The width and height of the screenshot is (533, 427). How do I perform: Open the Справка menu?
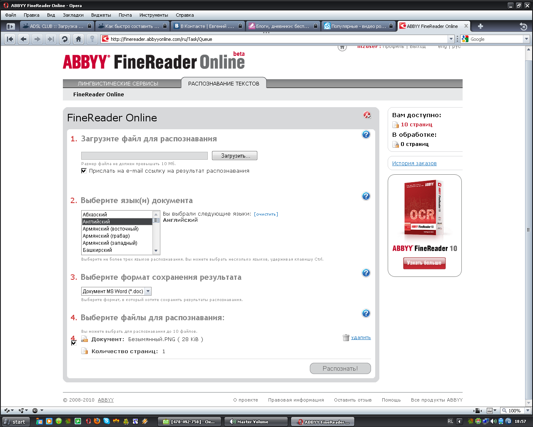185,15
